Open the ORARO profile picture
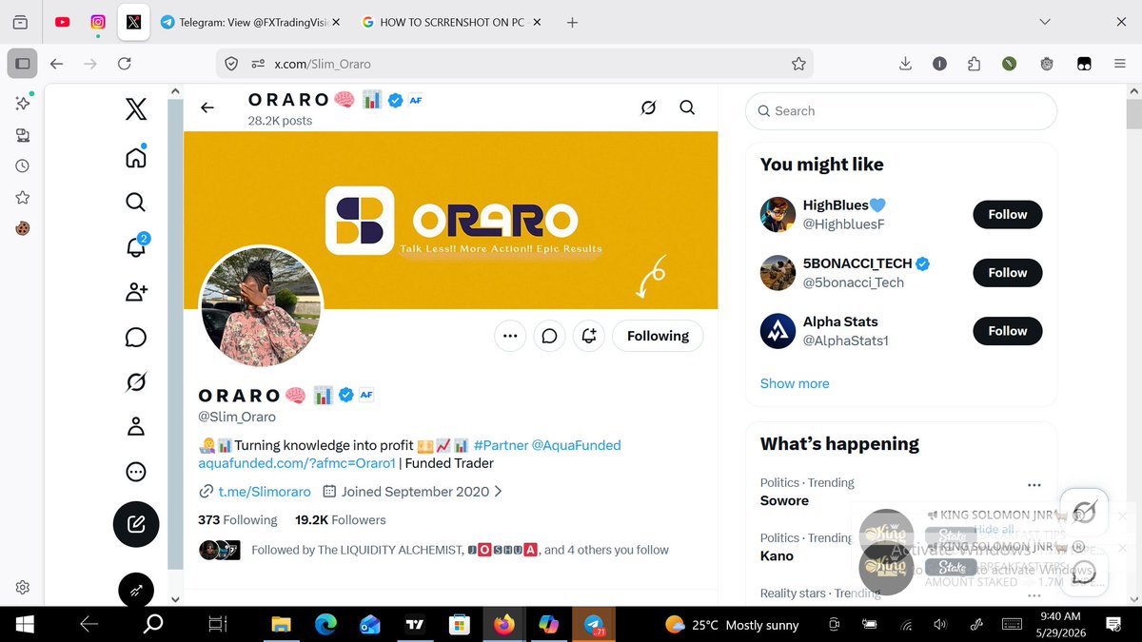The width and height of the screenshot is (1142, 642). pyautogui.click(x=261, y=308)
